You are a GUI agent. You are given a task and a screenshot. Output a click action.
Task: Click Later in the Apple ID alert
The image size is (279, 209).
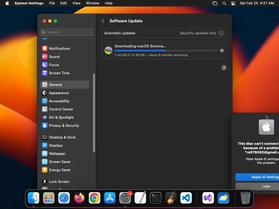(x=257, y=186)
